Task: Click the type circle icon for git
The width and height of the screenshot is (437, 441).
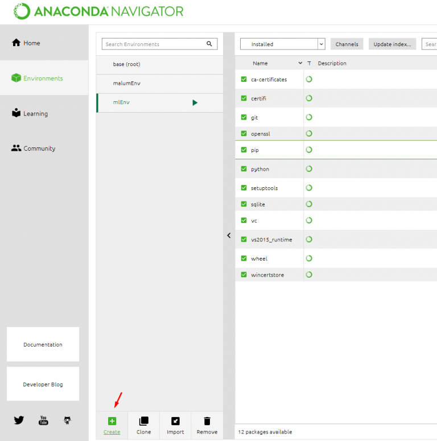Action: (x=309, y=117)
